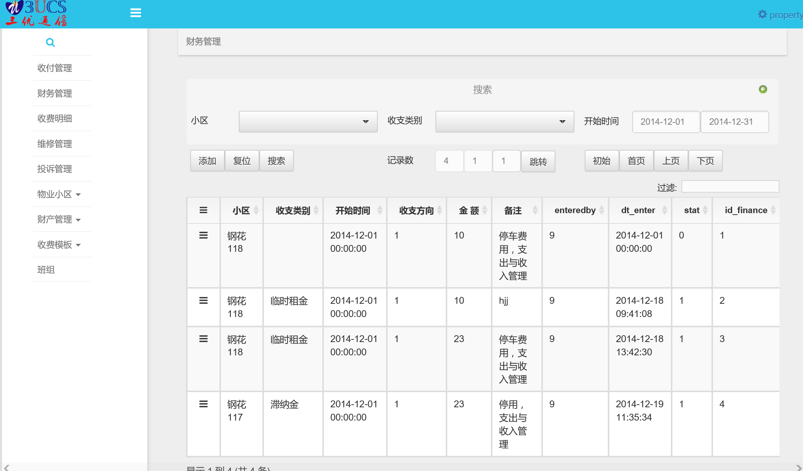Open row menu icon for hjj record
Image resolution: width=803 pixels, height=471 pixels.
point(204,301)
